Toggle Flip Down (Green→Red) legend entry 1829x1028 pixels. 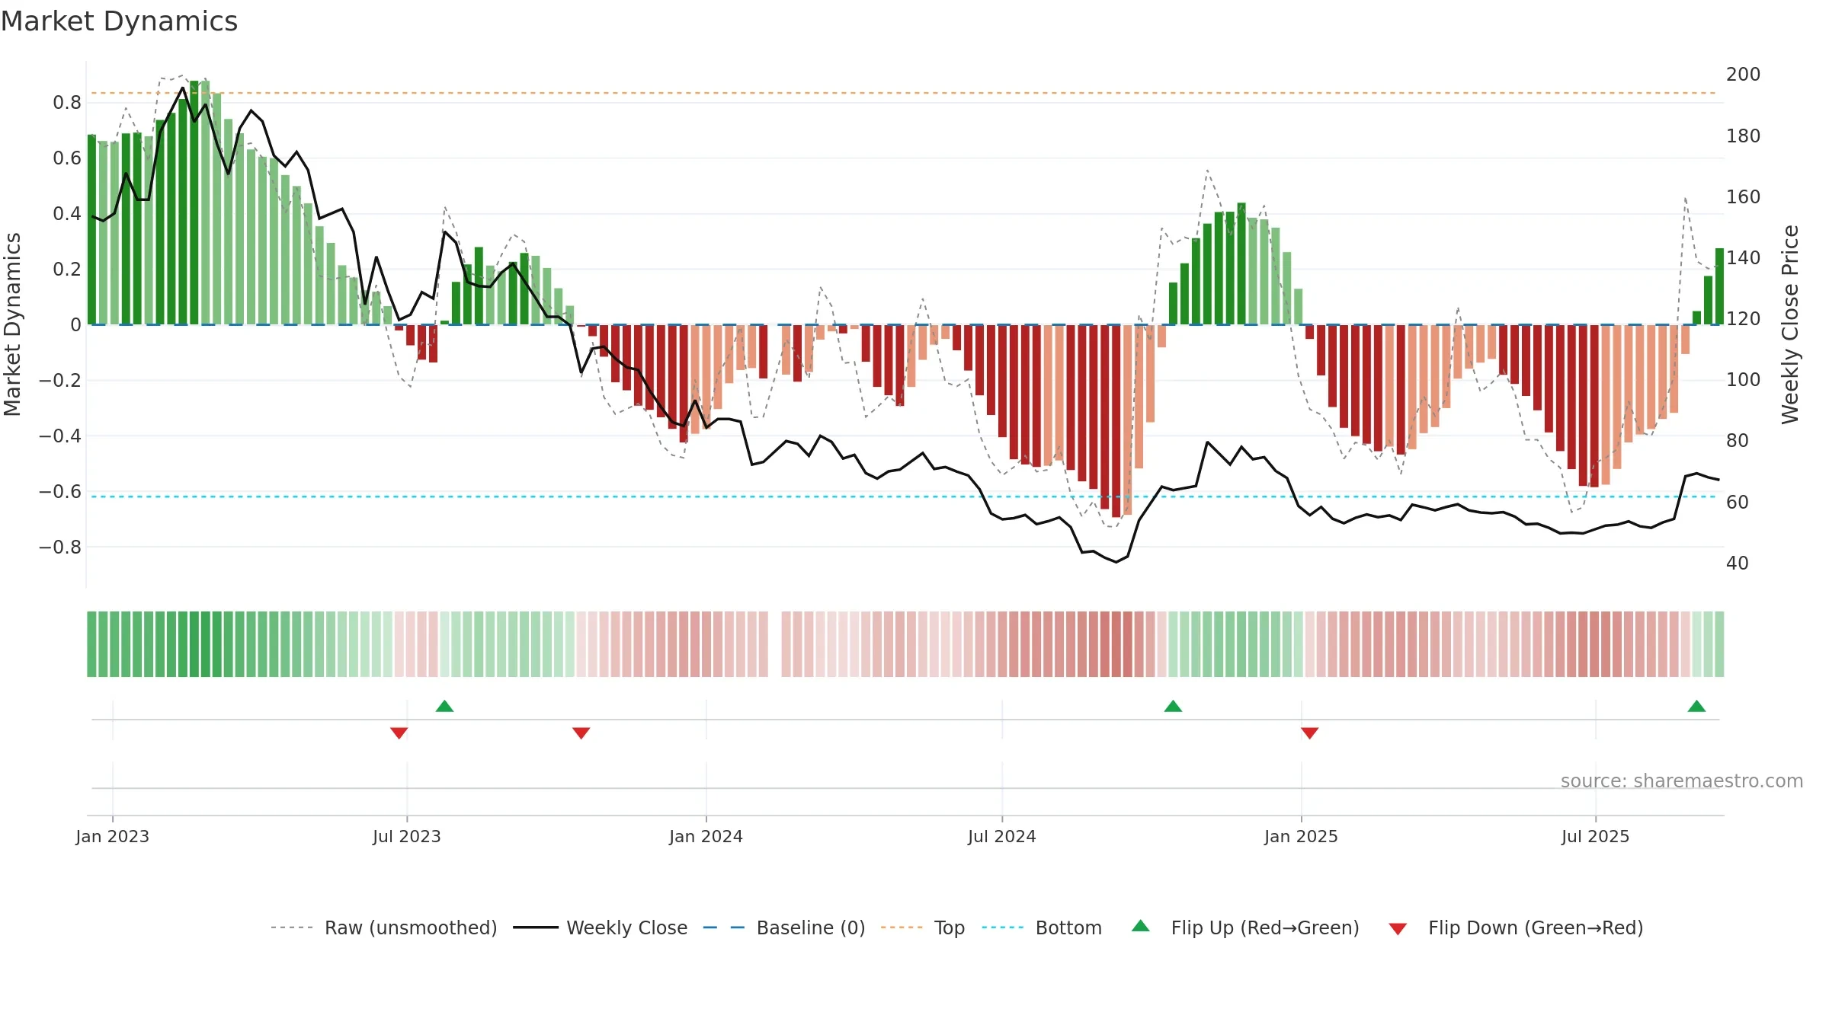[1516, 927]
